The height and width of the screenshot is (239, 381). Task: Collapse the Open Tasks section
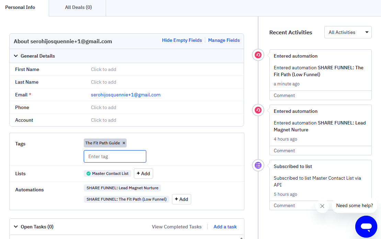pos(16,227)
